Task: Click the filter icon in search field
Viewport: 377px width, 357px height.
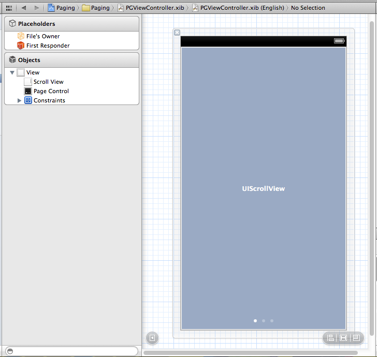Action: [10, 351]
